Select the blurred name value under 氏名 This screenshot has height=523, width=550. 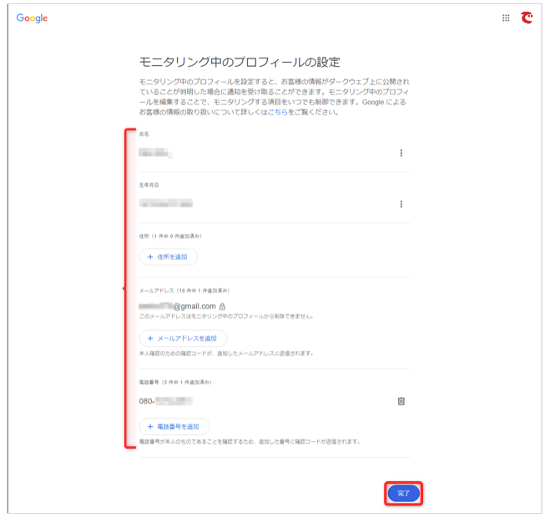pyautogui.click(x=155, y=153)
